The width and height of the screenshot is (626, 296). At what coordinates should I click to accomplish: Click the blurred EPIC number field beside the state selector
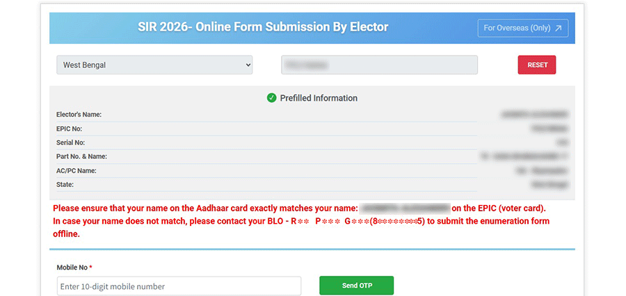[379, 65]
